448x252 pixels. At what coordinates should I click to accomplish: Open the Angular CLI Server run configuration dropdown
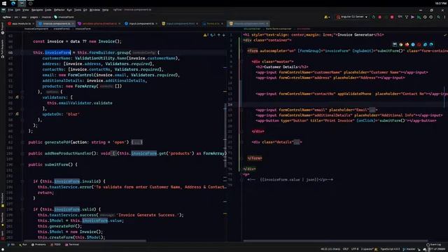[353, 17]
